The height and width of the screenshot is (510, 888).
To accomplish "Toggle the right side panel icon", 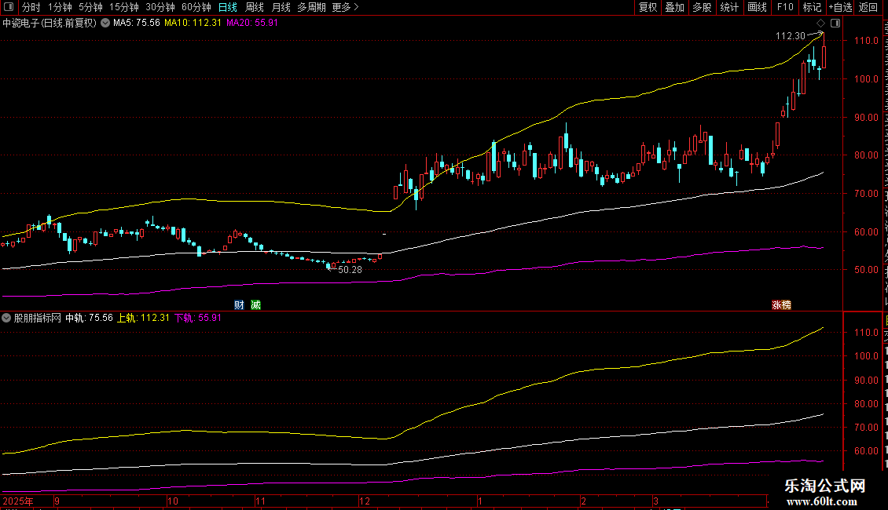I will pyautogui.click(x=835, y=24).
